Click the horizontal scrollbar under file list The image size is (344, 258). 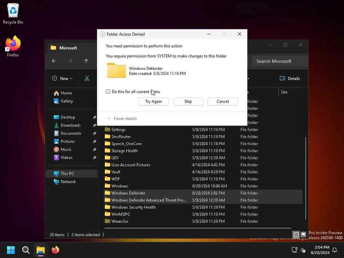pos(198,228)
